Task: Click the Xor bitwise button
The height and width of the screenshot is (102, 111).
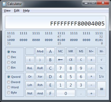Action: point(40,76)
